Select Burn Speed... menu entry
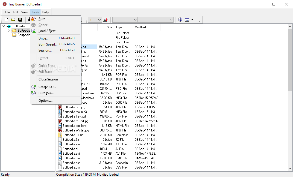The image size is (293, 177). (55, 44)
